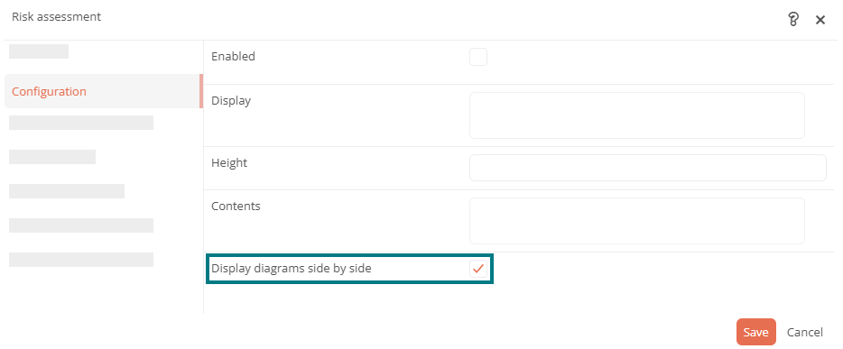Viewport: 843px width, 349px height.
Task: Select the placeholder tab directly below Configuration
Action: [x=81, y=123]
